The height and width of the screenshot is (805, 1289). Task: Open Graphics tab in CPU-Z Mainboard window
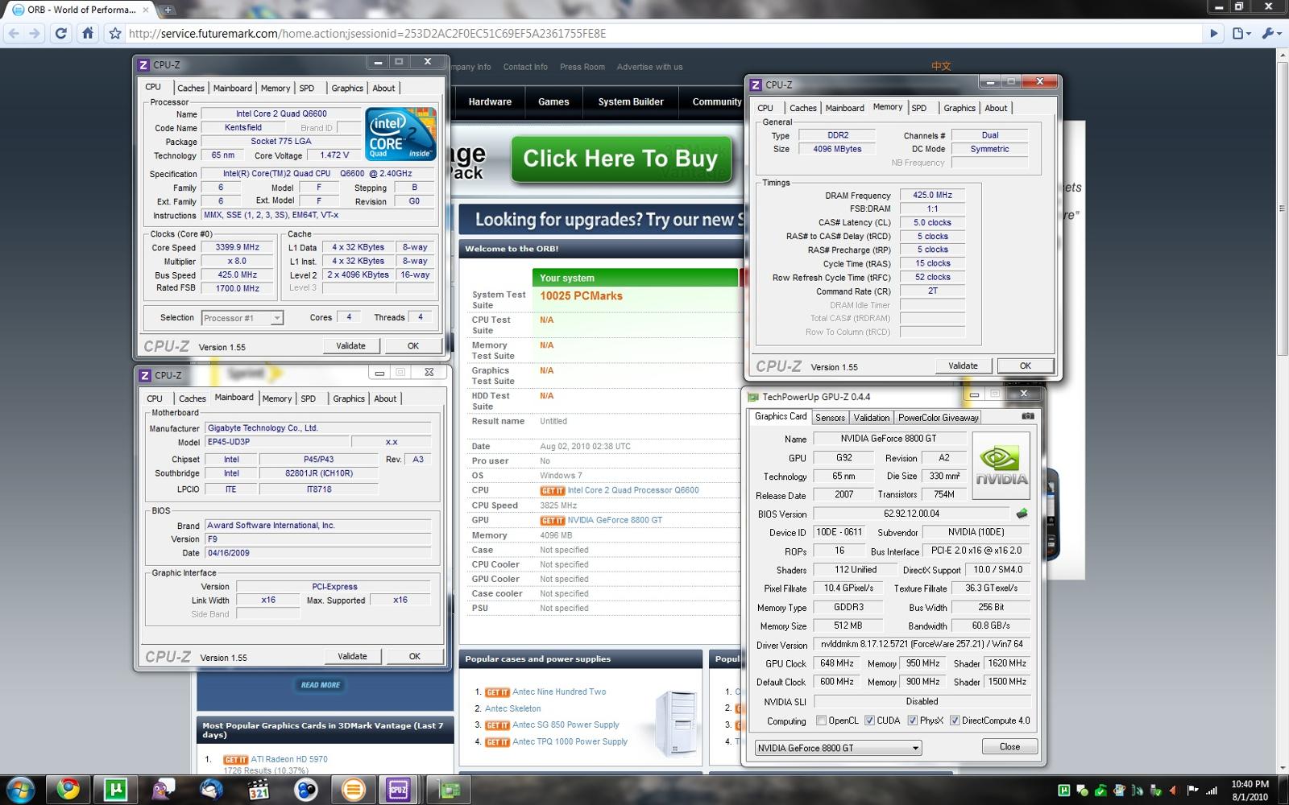coord(348,398)
